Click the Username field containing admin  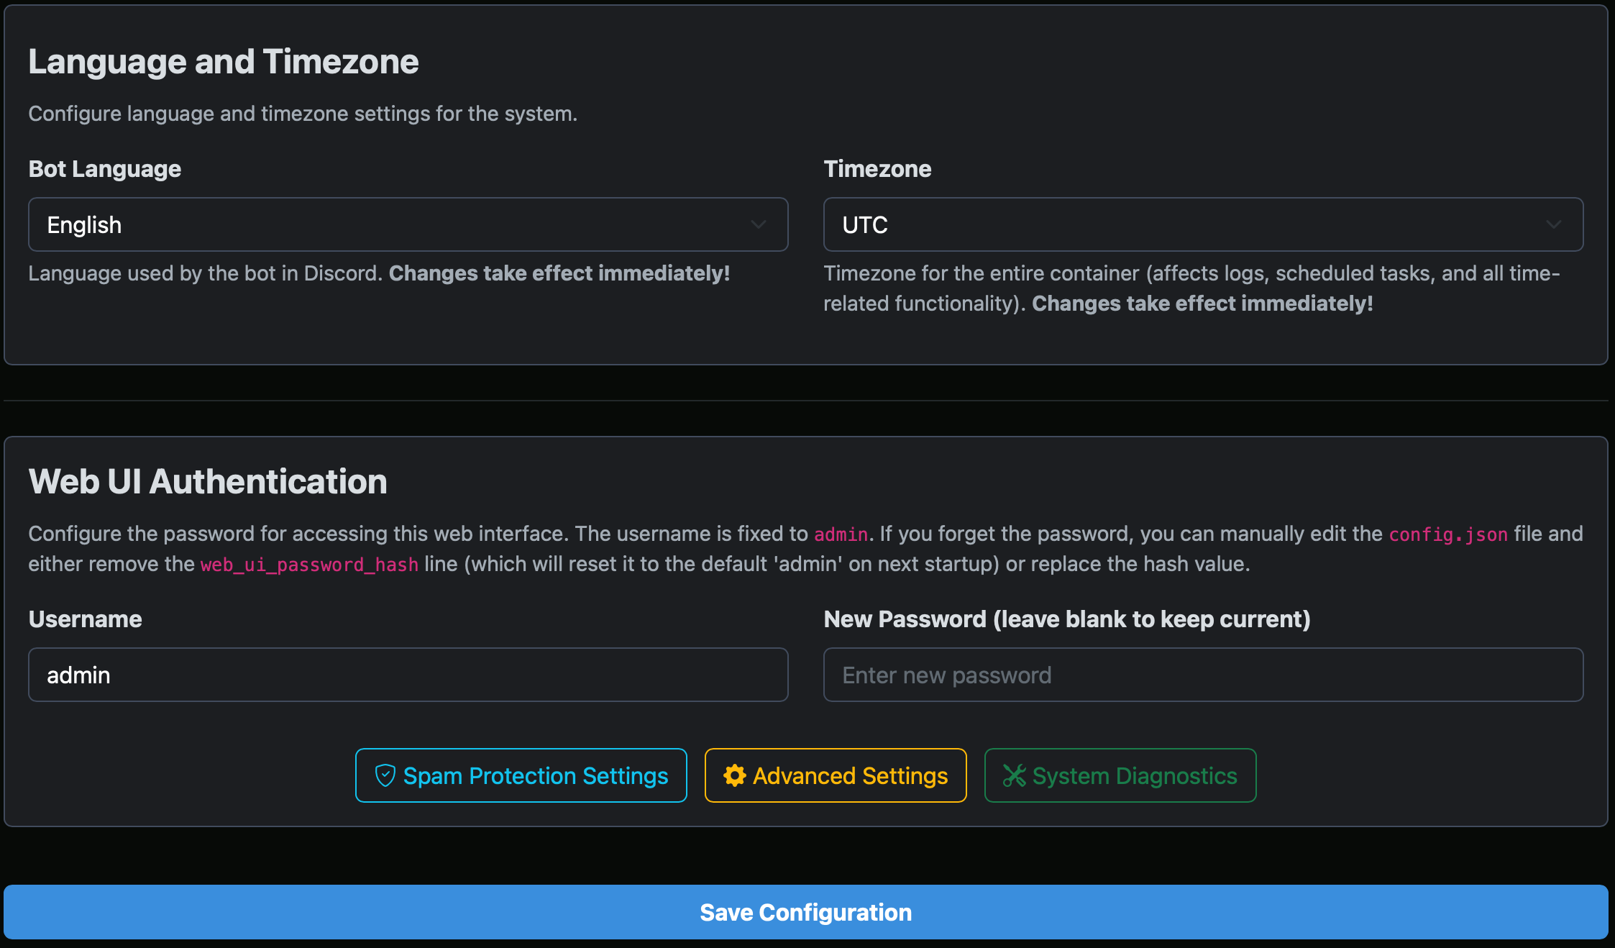407,675
